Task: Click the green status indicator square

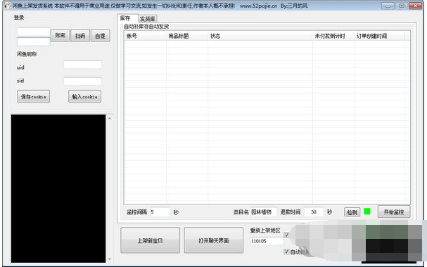Action: [x=367, y=211]
